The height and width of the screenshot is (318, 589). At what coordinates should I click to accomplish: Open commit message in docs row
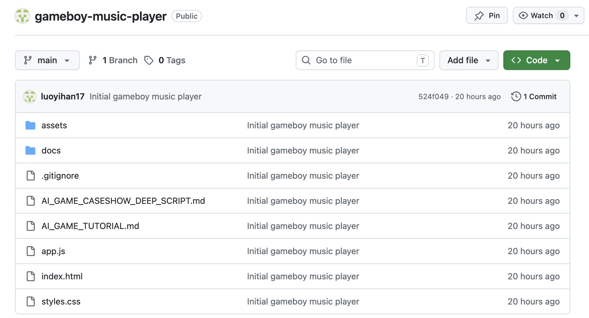pyautogui.click(x=303, y=150)
